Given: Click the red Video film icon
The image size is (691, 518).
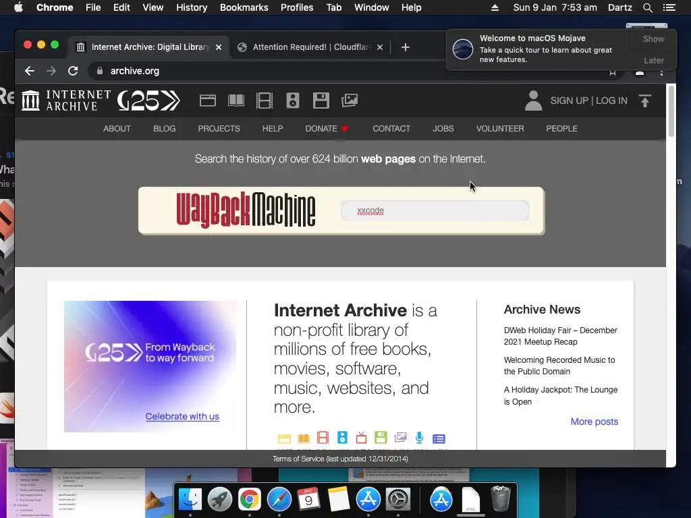Looking at the screenshot, I should (x=323, y=437).
